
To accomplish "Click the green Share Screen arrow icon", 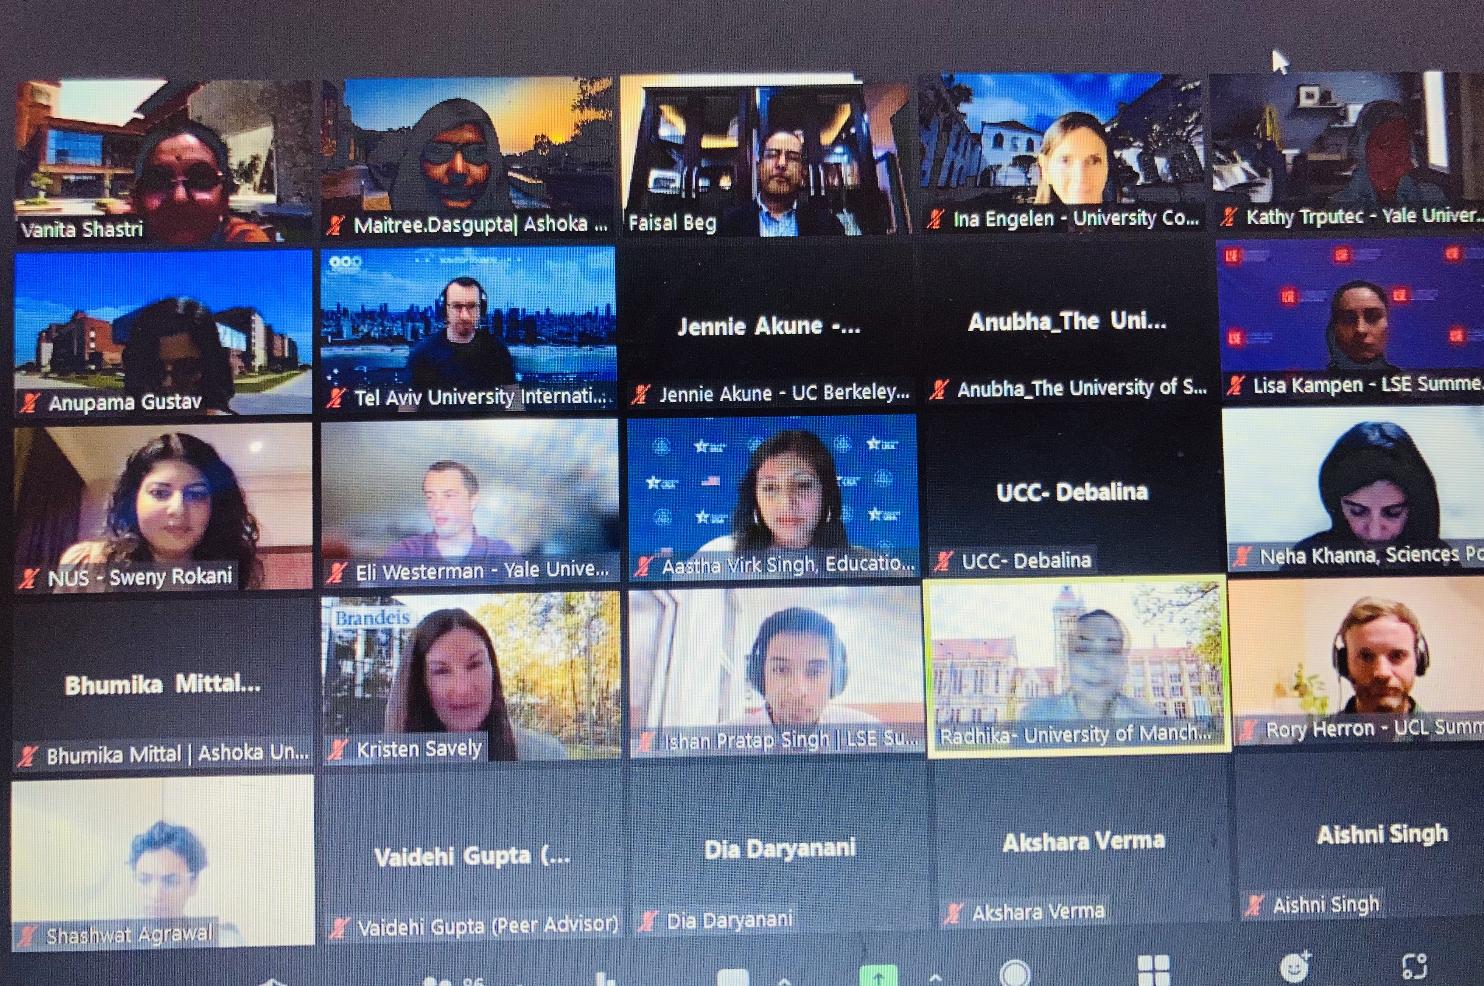I will (878, 975).
